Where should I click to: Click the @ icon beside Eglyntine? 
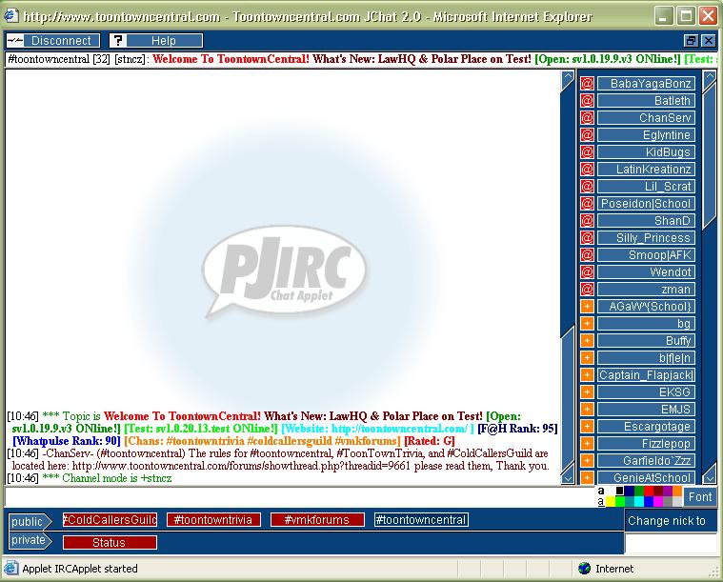587,134
